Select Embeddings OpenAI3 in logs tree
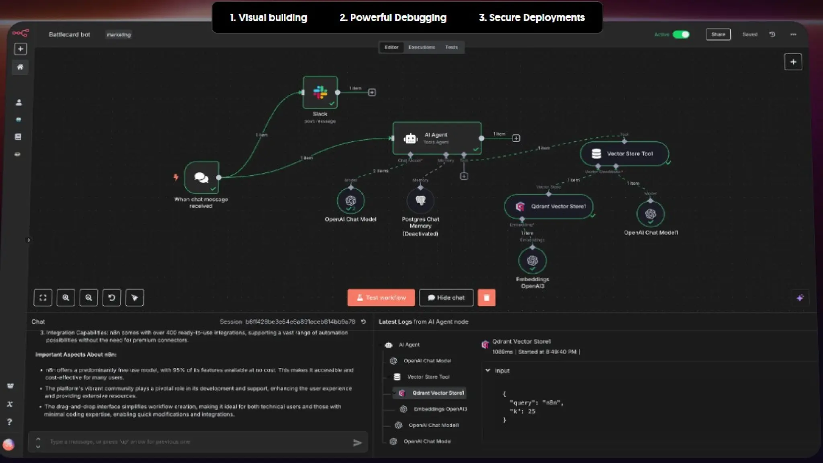Screen dimensions: 823x463 (440, 409)
